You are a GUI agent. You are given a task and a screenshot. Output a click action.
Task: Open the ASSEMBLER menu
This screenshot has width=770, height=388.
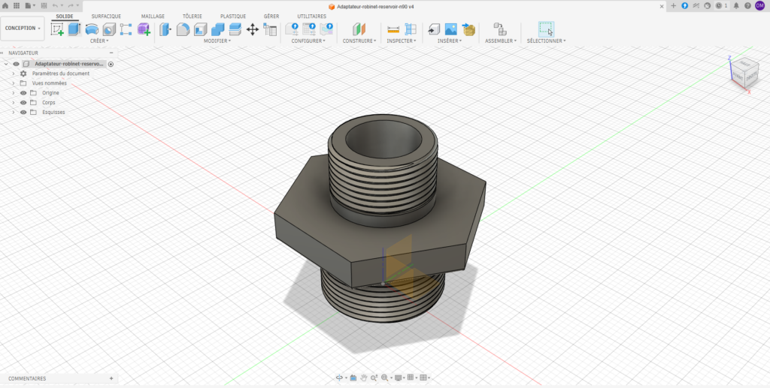501,41
